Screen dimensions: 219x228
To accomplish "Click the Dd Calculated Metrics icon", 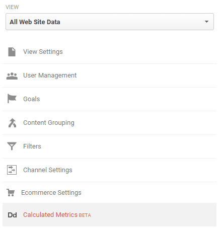I will (12, 215).
